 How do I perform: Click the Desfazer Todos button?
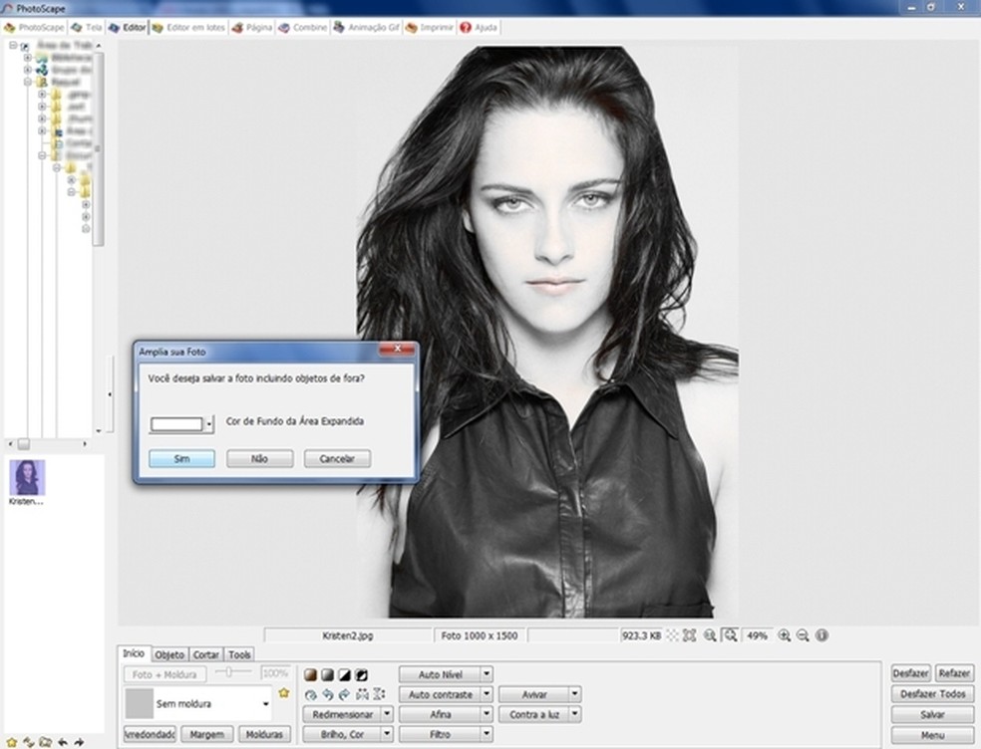932,694
